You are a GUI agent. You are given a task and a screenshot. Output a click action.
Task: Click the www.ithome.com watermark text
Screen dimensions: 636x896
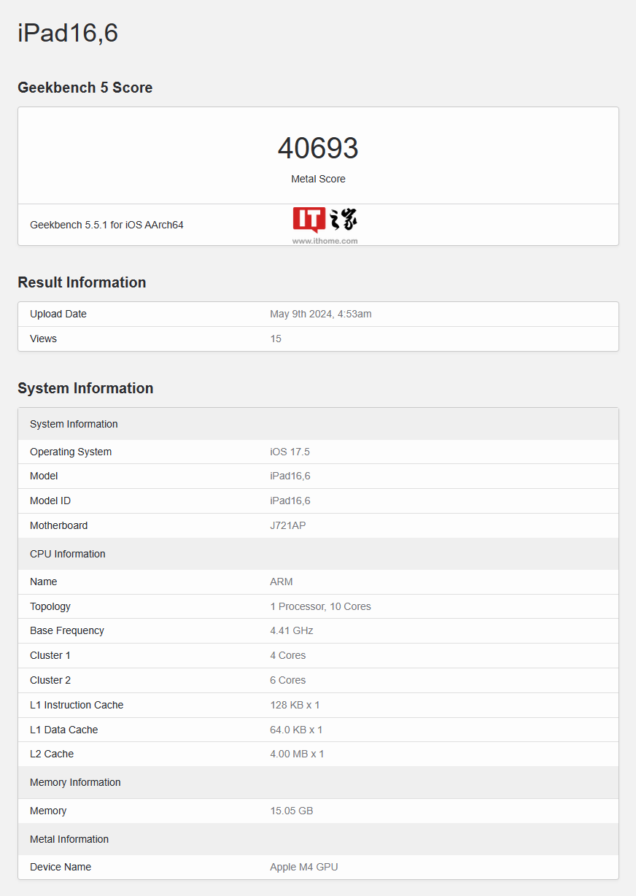(325, 240)
